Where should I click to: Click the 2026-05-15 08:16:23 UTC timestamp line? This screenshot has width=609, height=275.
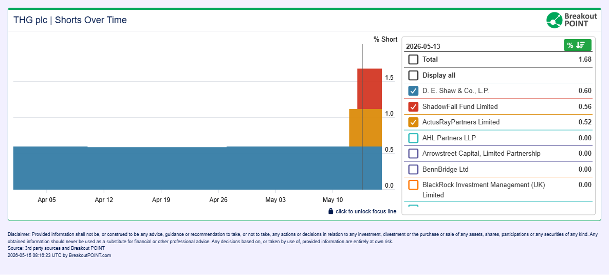pyautogui.click(x=60, y=255)
